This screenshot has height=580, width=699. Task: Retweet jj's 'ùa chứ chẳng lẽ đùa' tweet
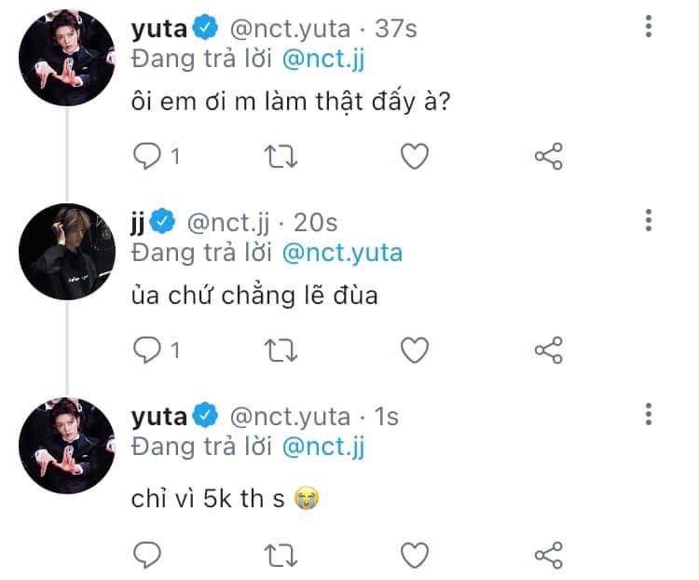(x=281, y=350)
